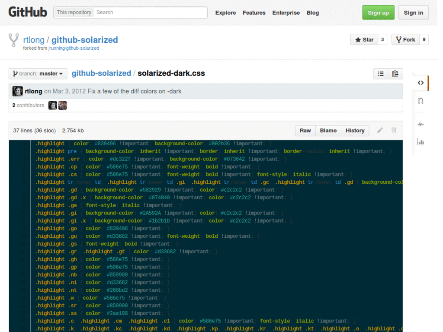Image resolution: width=443 pixels, height=332 pixels.
Task: Open the Explore menu item
Action: click(x=225, y=13)
